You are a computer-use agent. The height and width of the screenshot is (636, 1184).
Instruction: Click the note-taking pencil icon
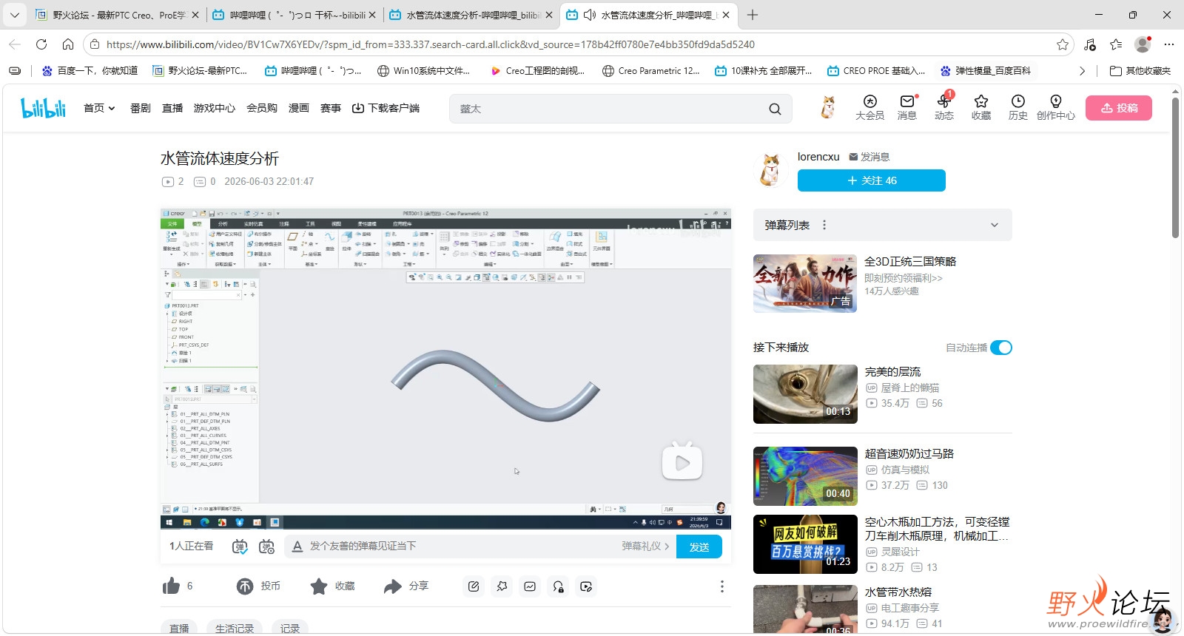[x=474, y=586]
